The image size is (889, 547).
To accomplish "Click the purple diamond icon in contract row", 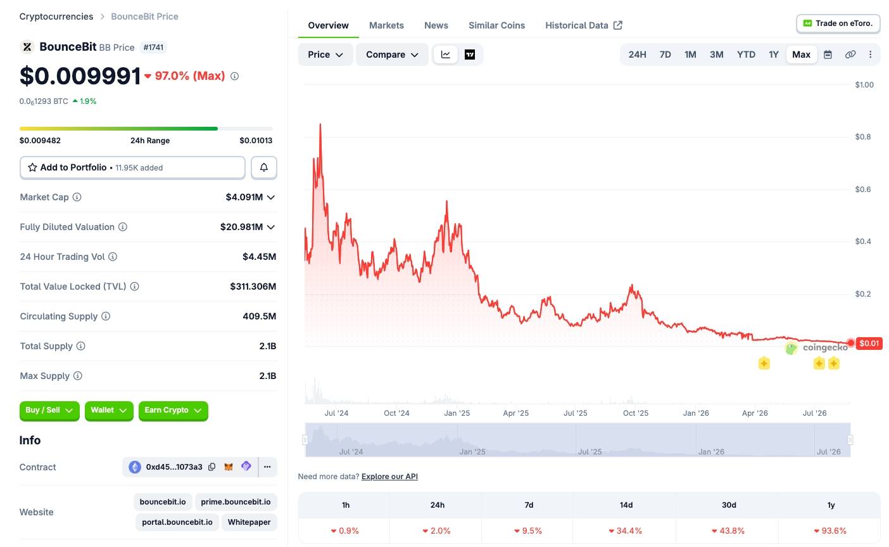I will coord(246,467).
